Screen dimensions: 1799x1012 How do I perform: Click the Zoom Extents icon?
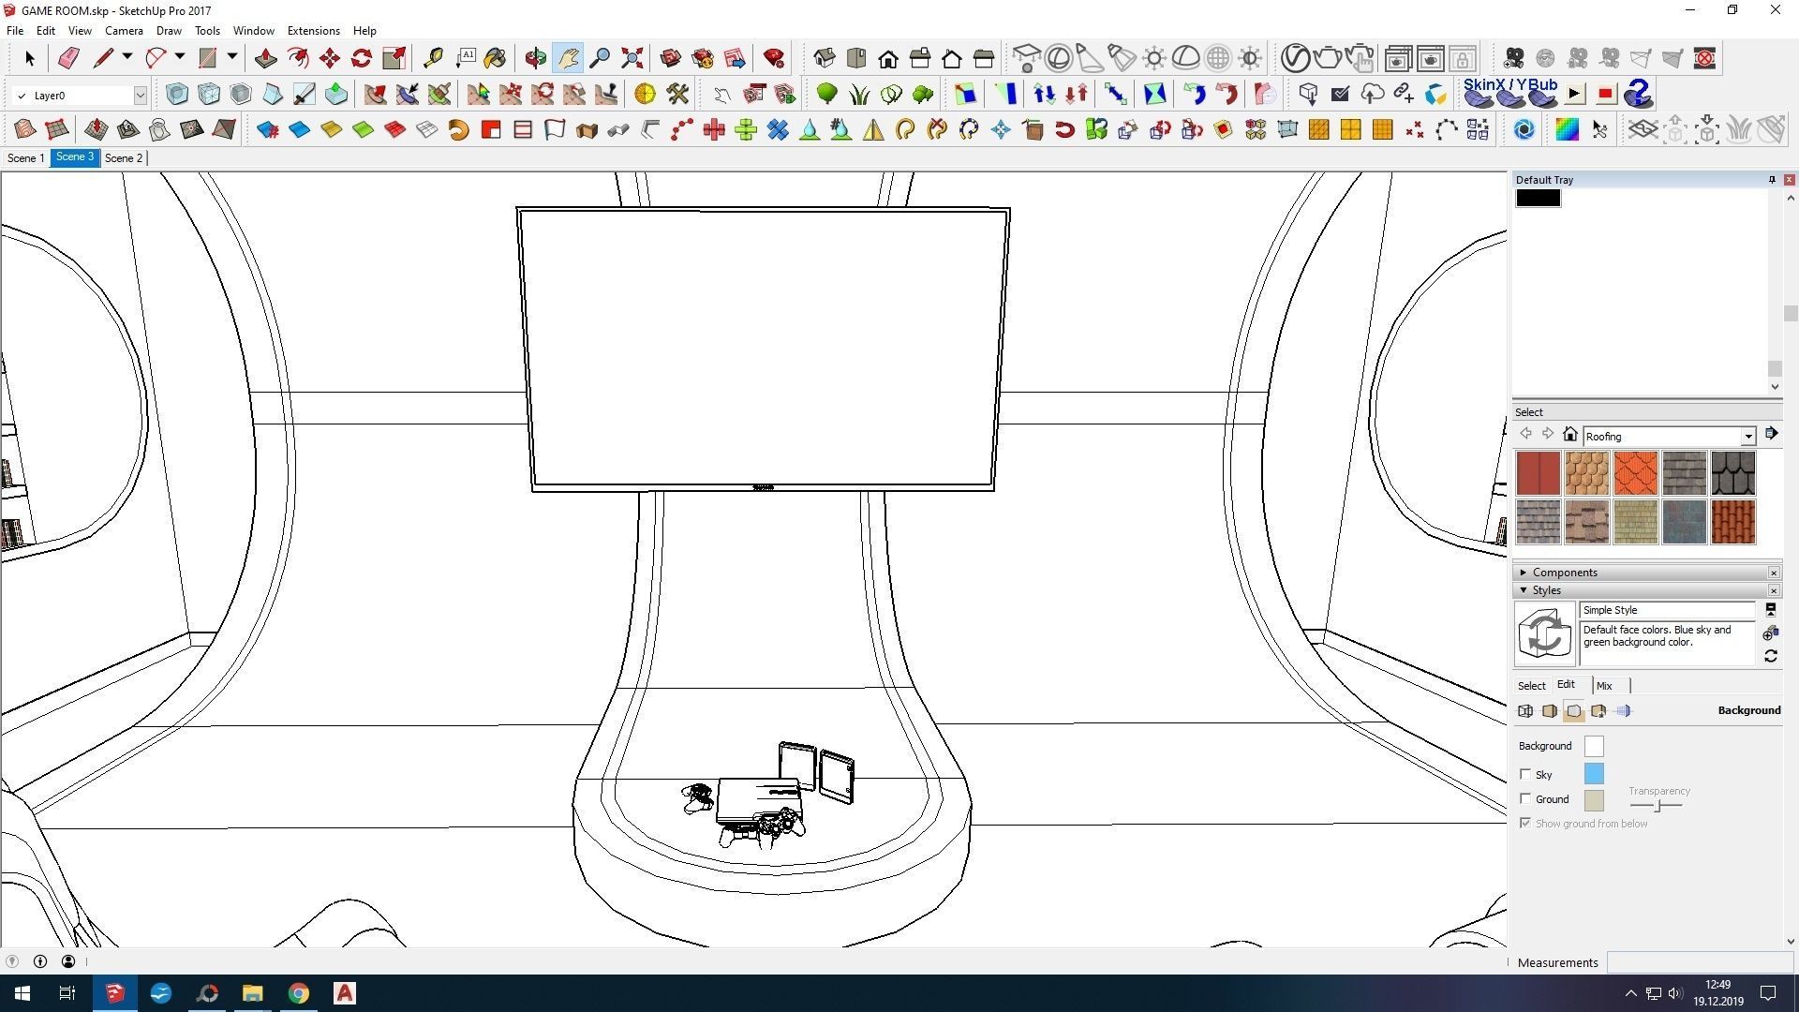point(632,58)
